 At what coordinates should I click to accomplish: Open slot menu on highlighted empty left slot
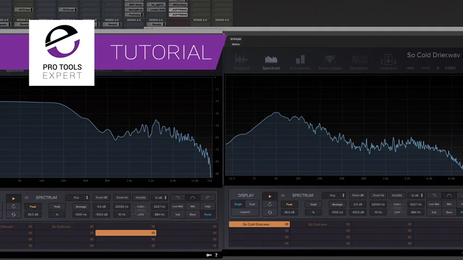(x=153, y=233)
